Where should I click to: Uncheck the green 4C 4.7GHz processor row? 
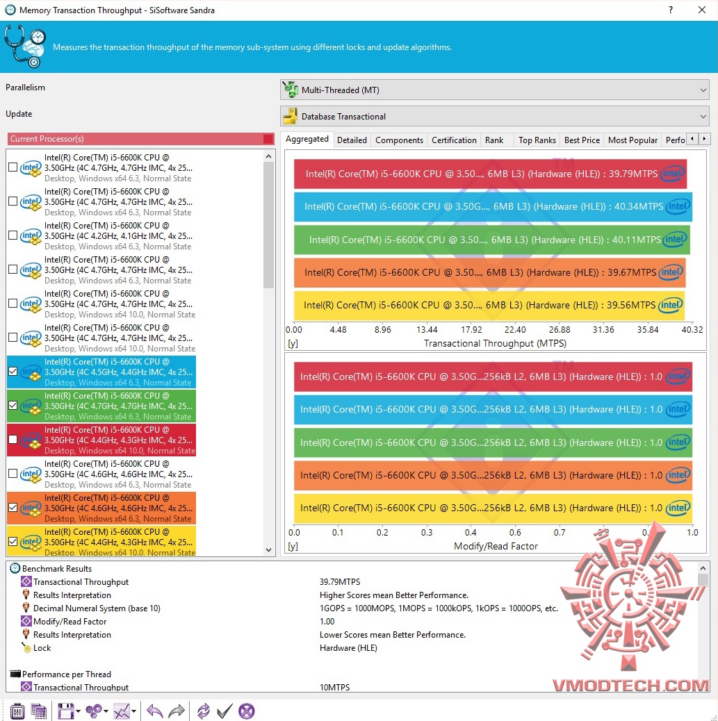(x=13, y=406)
